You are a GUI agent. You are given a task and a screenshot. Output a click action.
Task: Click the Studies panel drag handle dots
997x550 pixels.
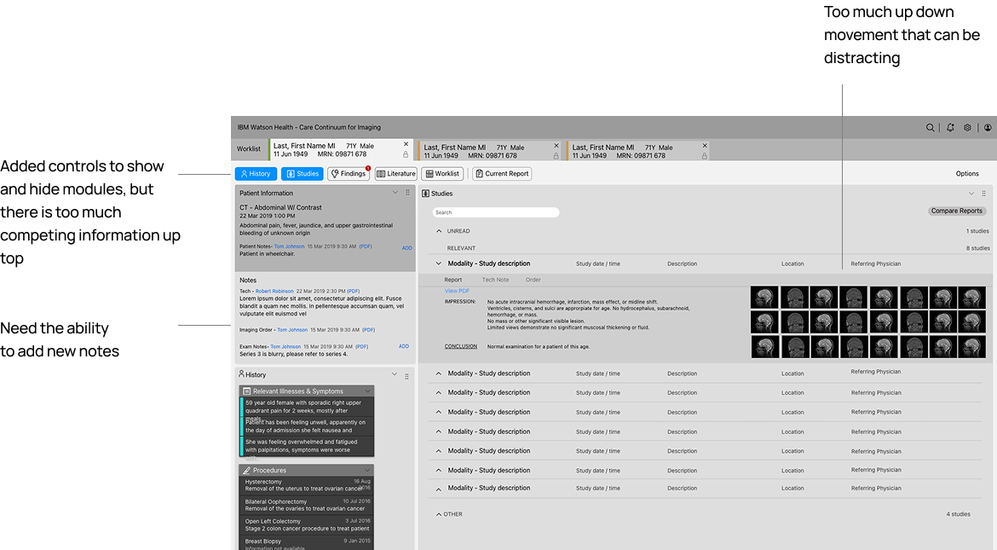[983, 194]
